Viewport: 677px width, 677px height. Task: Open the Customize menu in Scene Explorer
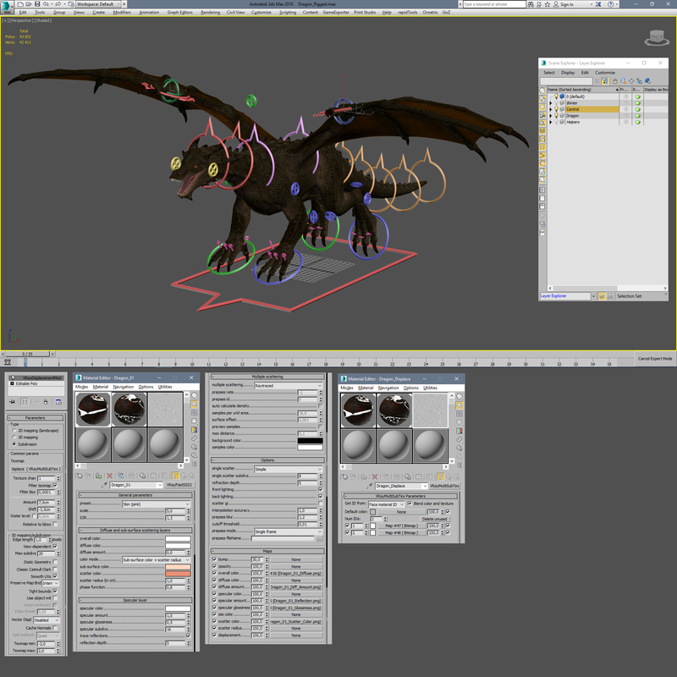(x=607, y=73)
